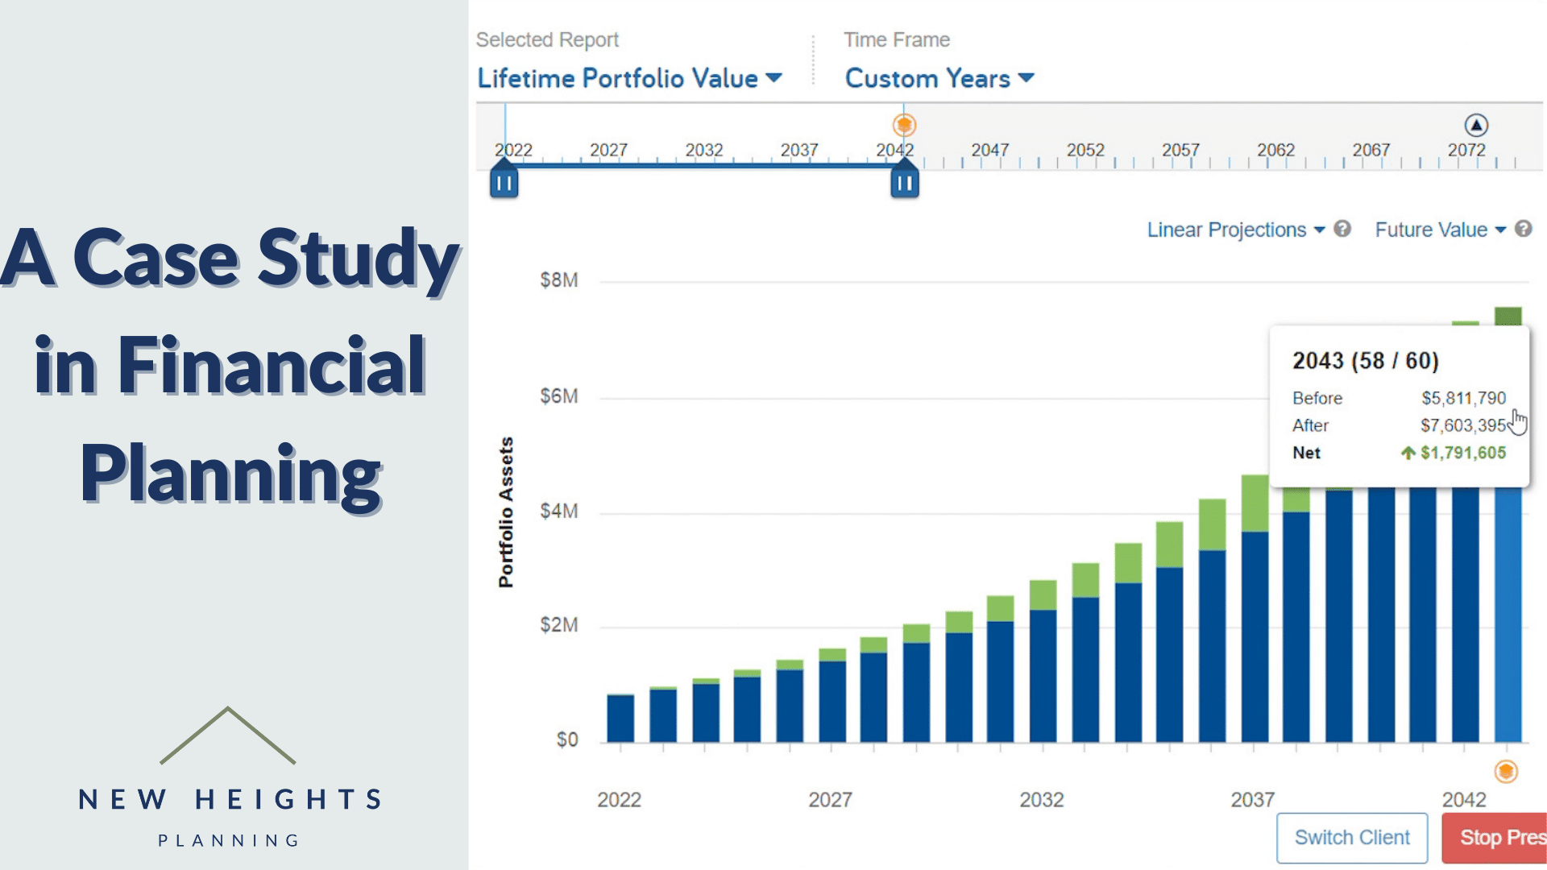Screen dimensions: 1547x870
Task: Click the Switch Client button
Action: 1352,838
